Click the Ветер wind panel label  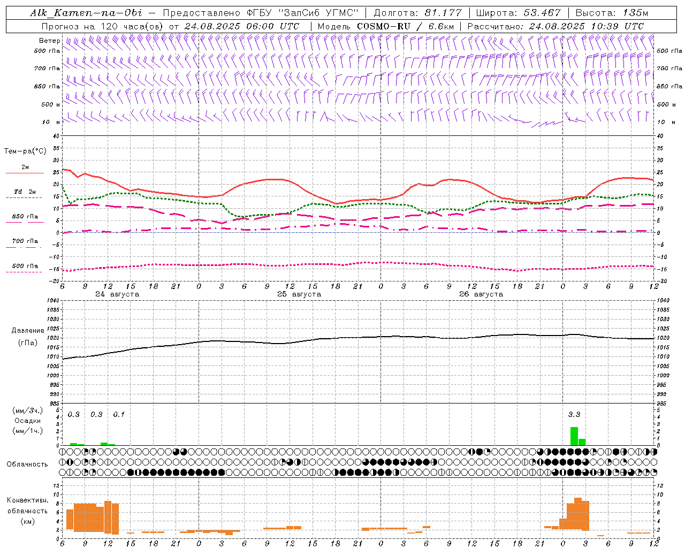click(49, 41)
